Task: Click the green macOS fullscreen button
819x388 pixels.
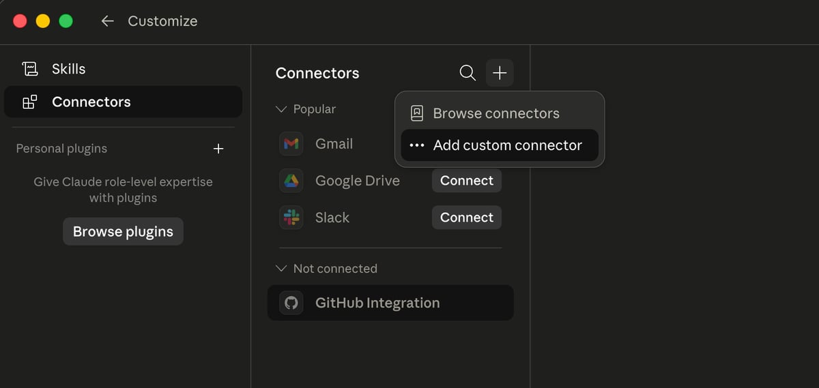Action: (66, 21)
